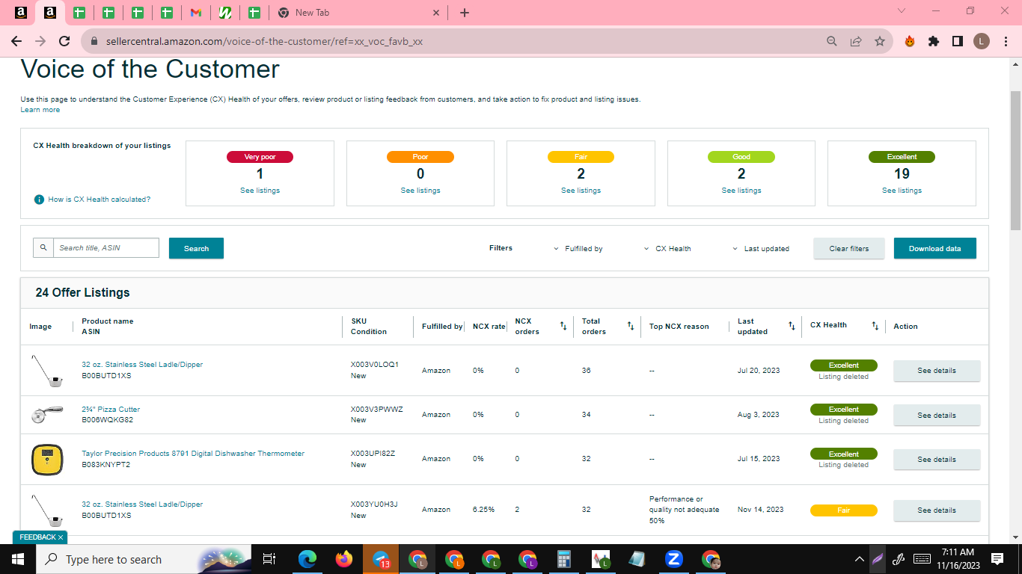This screenshot has width=1022, height=574.
Task: Open the Windows Start menu
Action: point(18,559)
